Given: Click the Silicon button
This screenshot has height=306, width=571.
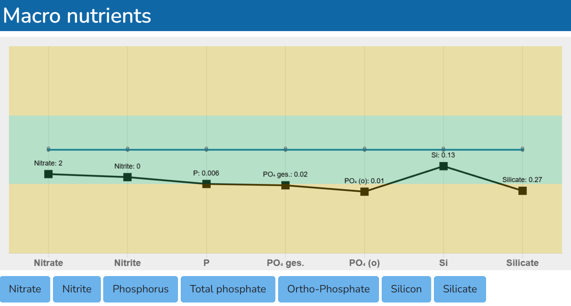Looking at the screenshot, I should coord(406,289).
